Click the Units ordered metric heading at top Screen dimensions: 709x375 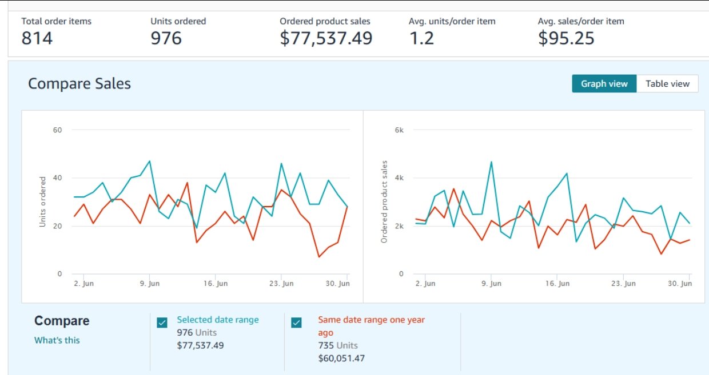coord(178,21)
